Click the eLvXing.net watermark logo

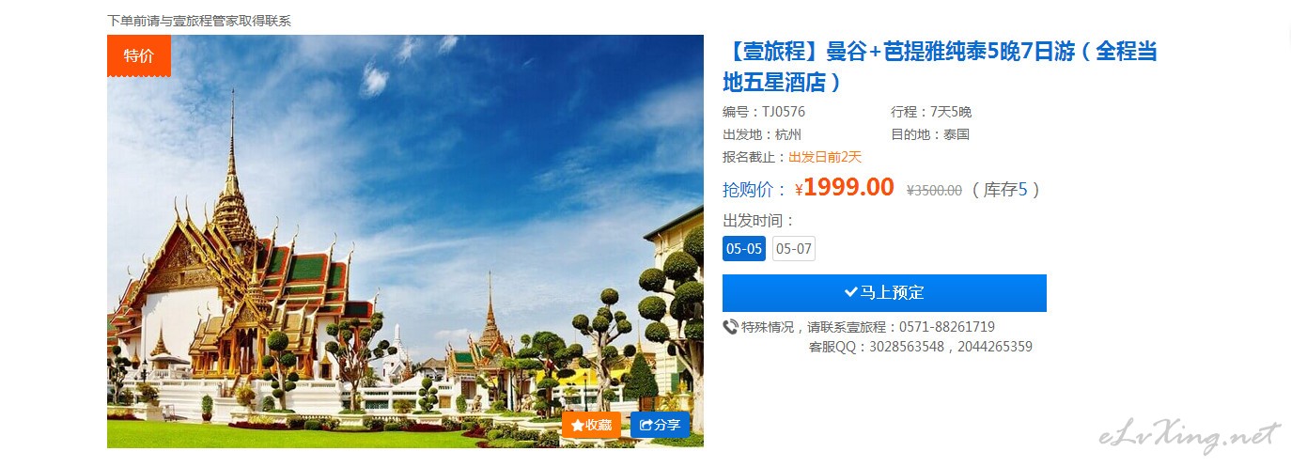(1190, 435)
